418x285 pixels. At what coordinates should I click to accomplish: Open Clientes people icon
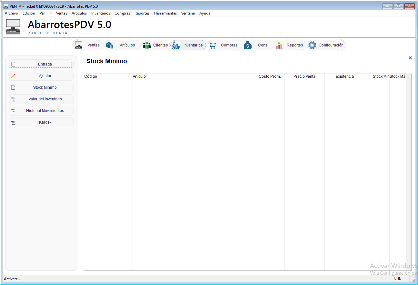pyautogui.click(x=147, y=45)
